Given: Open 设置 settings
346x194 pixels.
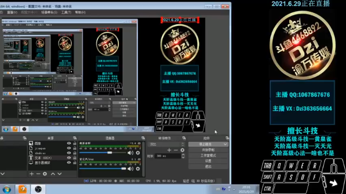Looking at the screenshot, I should coord(208,161).
